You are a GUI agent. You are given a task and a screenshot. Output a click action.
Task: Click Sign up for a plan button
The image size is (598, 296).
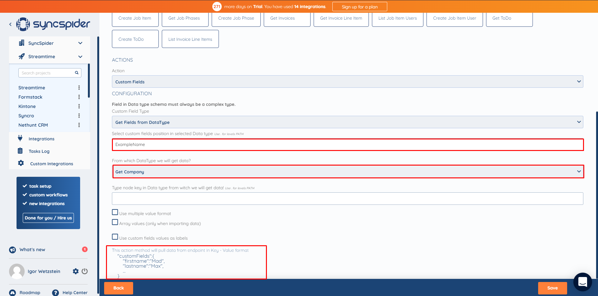pos(359,7)
